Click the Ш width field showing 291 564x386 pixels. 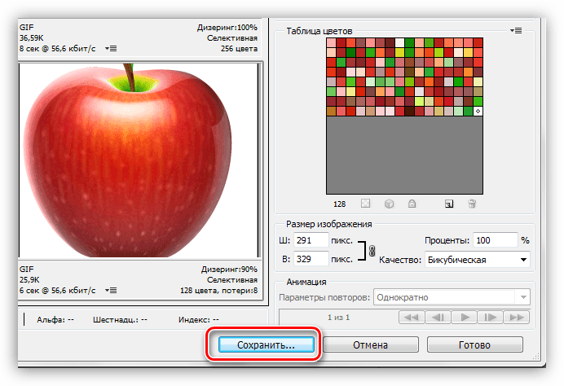click(x=311, y=240)
